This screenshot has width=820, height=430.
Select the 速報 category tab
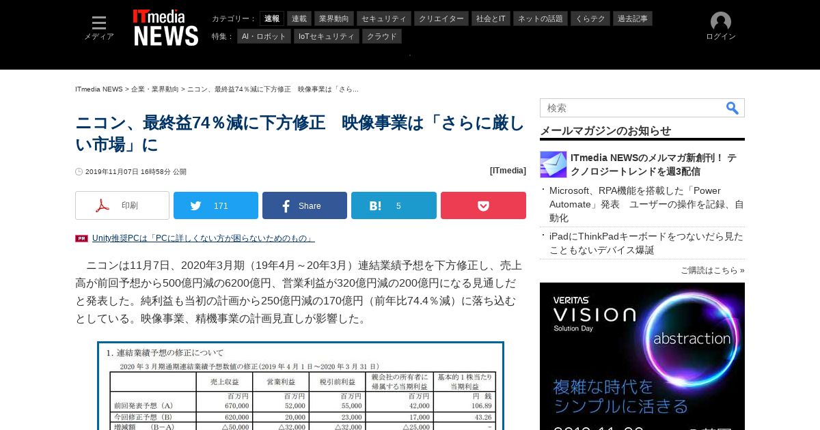[272, 18]
